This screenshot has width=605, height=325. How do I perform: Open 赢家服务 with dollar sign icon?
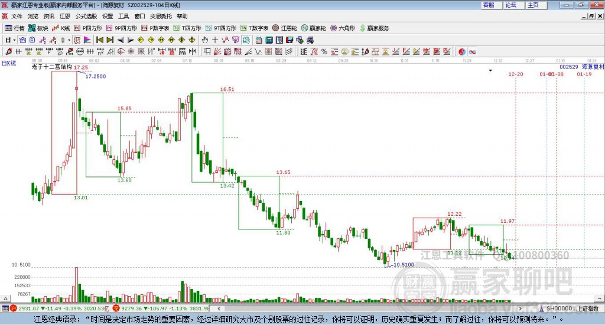(374, 28)
